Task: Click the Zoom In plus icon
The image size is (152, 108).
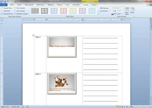Action: [x=151, y=107]
